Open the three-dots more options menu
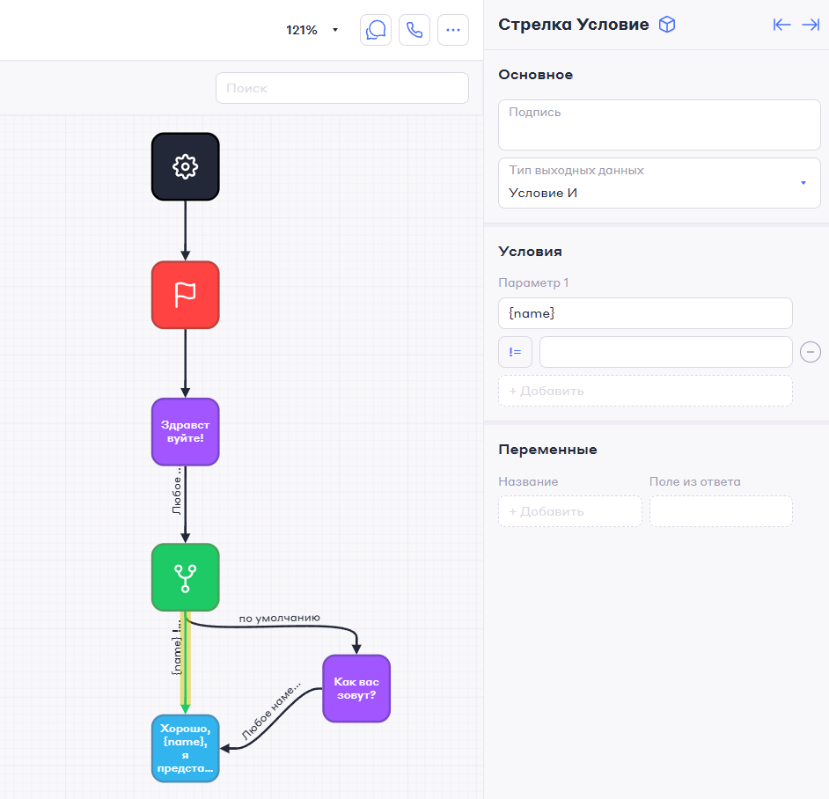Viewport: 829px width, 799px height. [453, 30]
